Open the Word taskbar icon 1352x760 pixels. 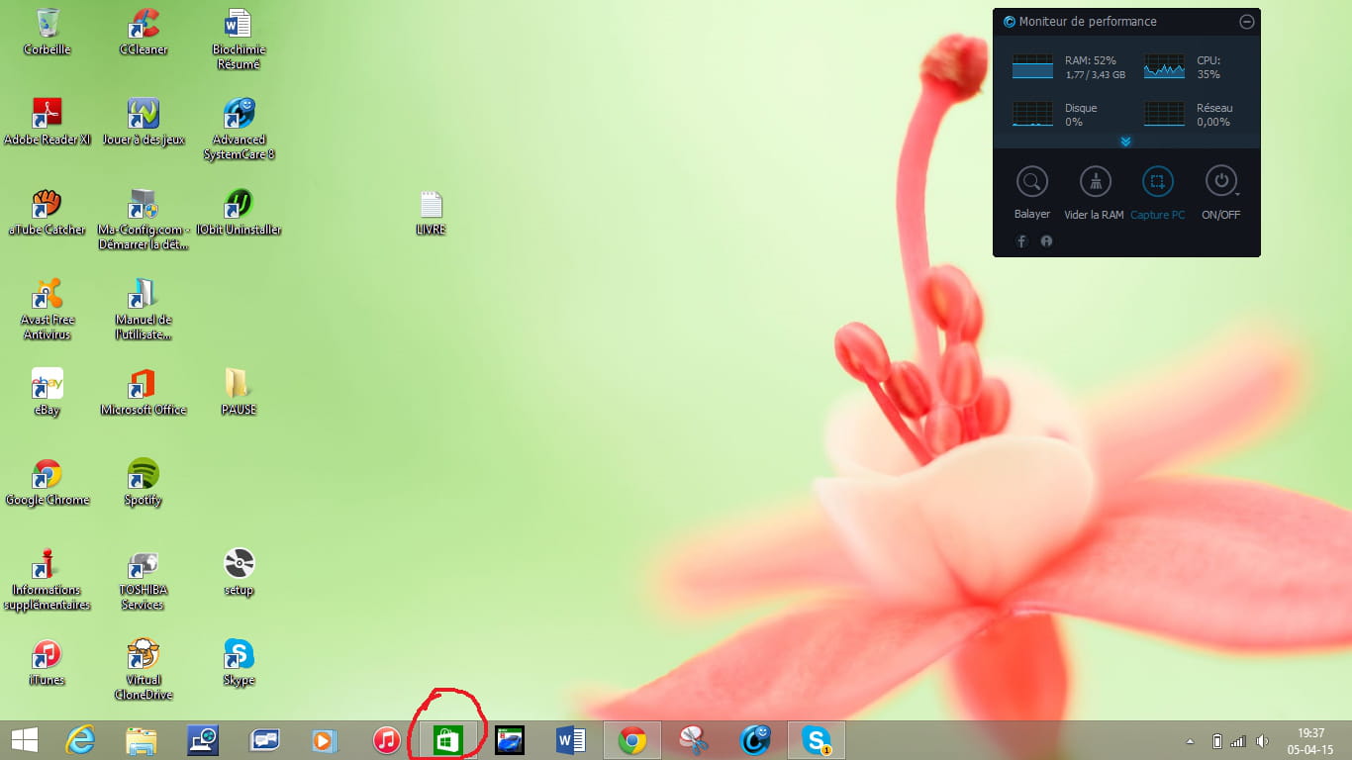tap(571, 740)
